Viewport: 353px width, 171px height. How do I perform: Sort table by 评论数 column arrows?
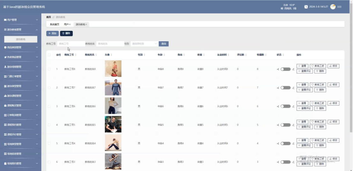pos(246,55)
